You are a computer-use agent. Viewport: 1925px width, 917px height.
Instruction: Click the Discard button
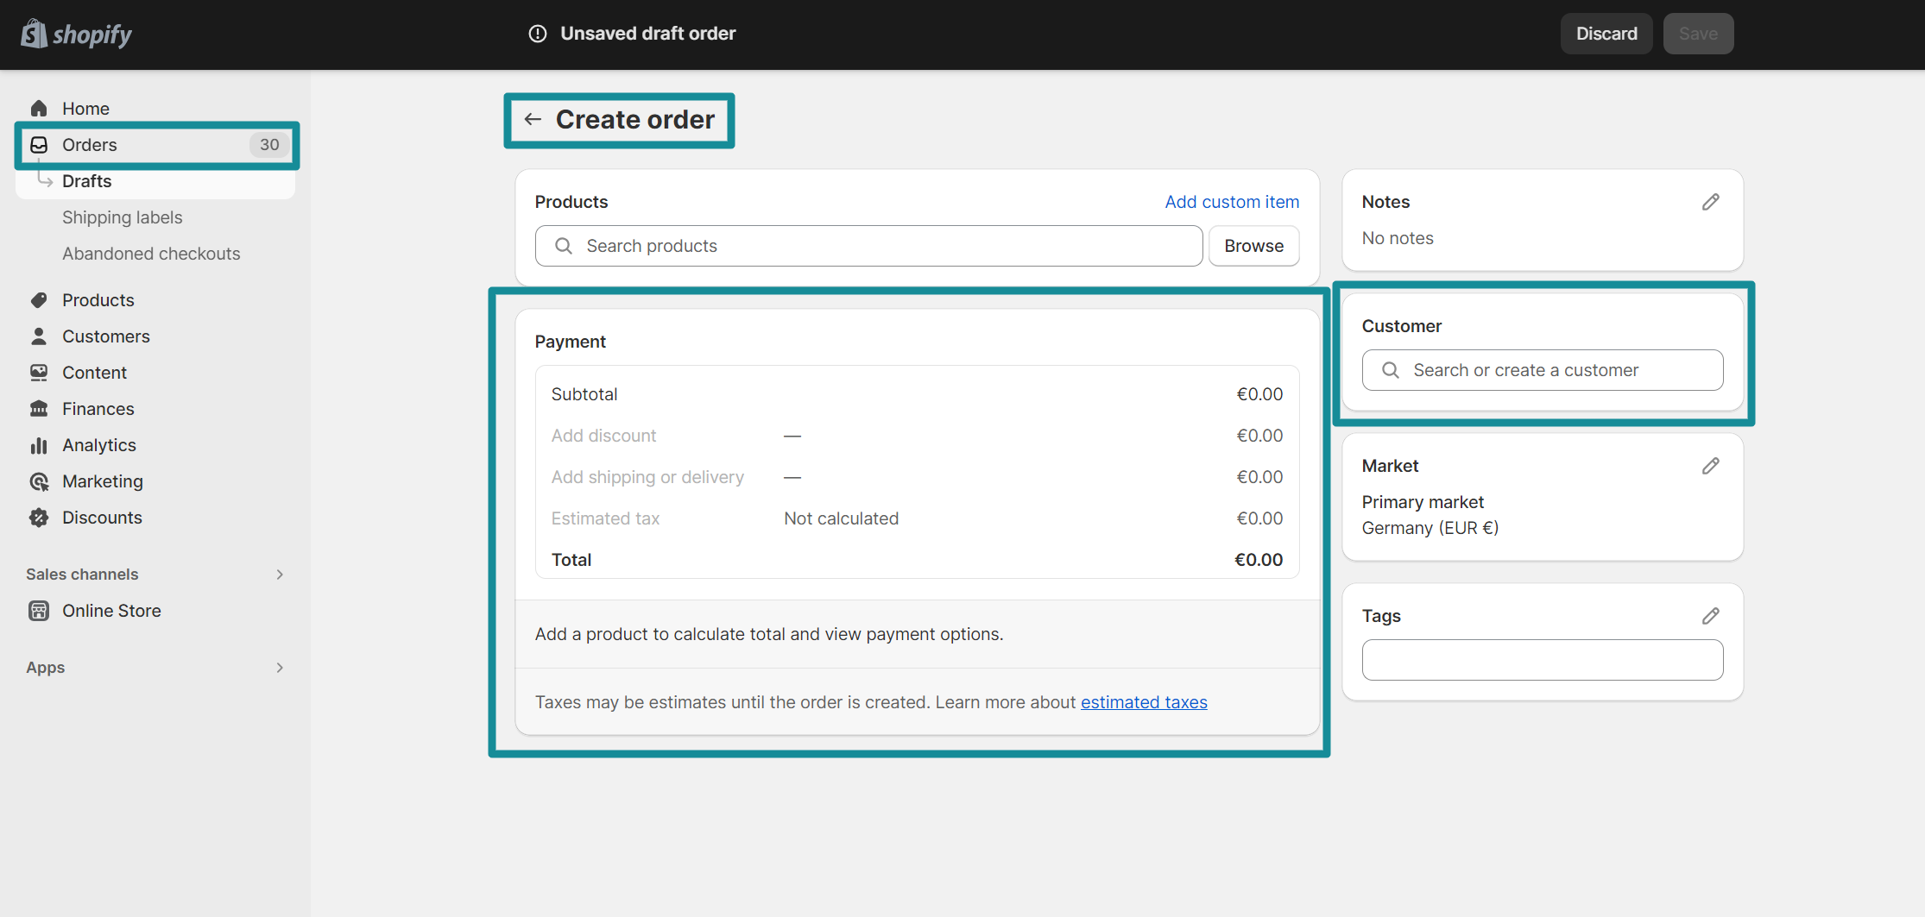(x=1606, y=33)
